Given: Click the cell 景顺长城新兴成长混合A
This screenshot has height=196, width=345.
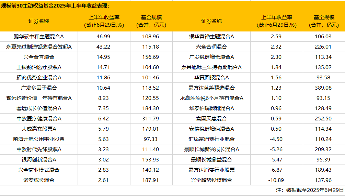Looking at the screenshot, I should [x=211, y=150].
